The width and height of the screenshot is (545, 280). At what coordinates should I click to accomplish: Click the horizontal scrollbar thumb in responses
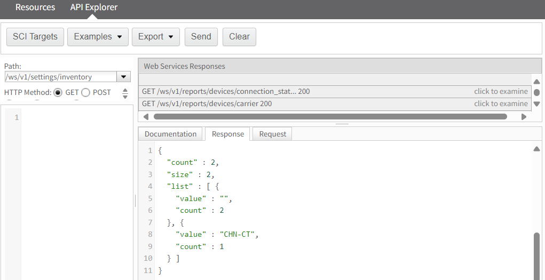(330, 117)
